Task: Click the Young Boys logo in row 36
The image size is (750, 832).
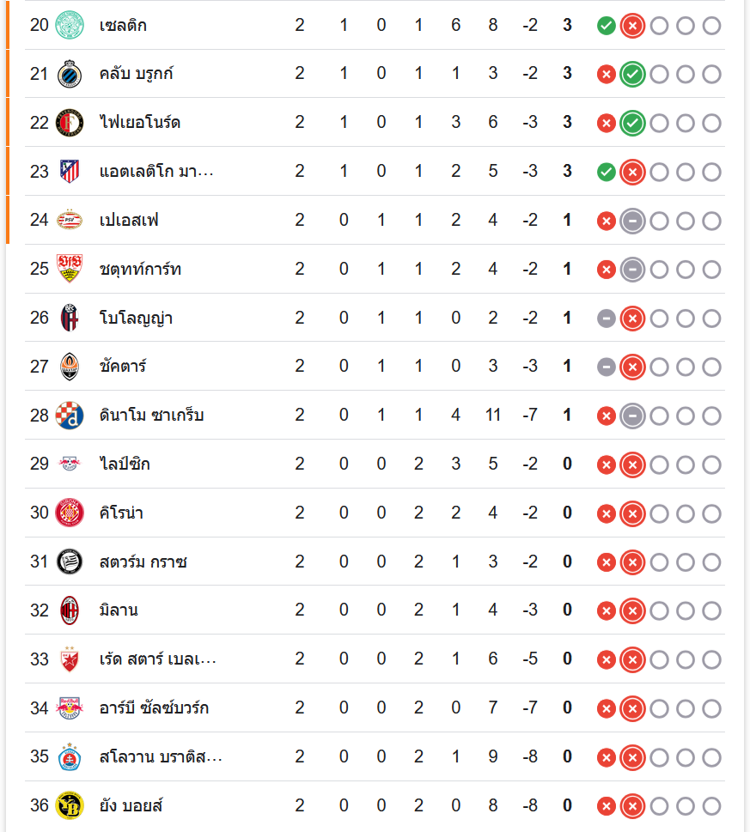Action: tap(69, 805)
